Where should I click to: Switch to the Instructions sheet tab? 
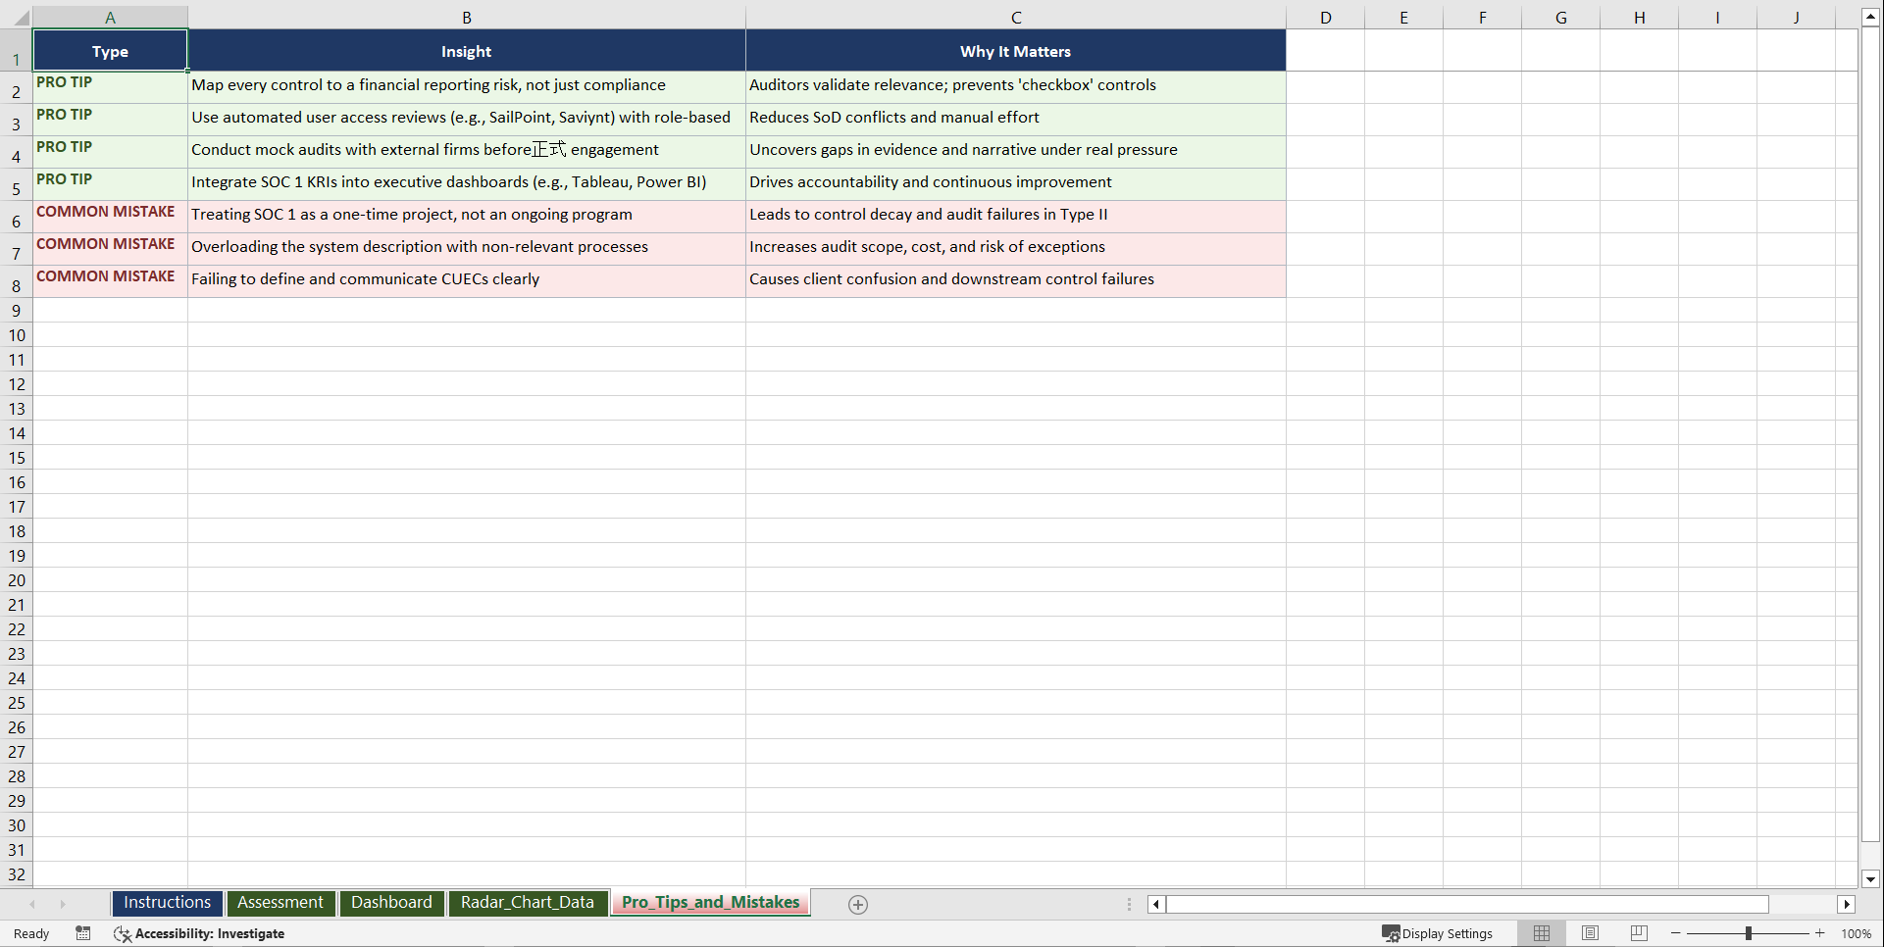(x=167, y=903)
